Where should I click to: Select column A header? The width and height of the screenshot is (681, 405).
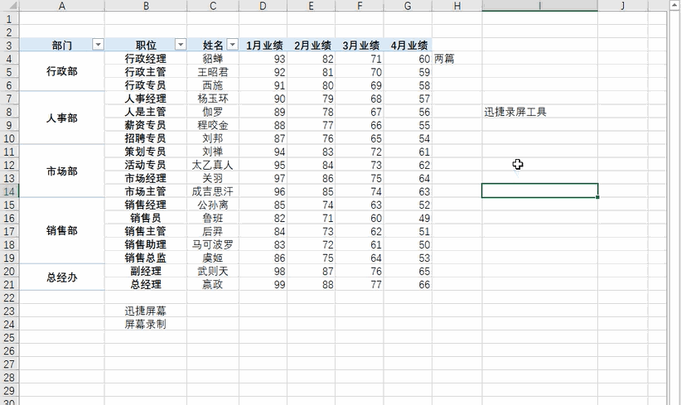[x=62, y=6]
